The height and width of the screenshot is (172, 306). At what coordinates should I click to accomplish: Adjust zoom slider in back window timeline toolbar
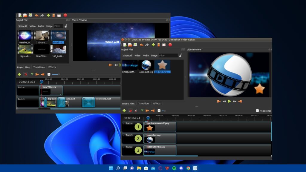56,74
